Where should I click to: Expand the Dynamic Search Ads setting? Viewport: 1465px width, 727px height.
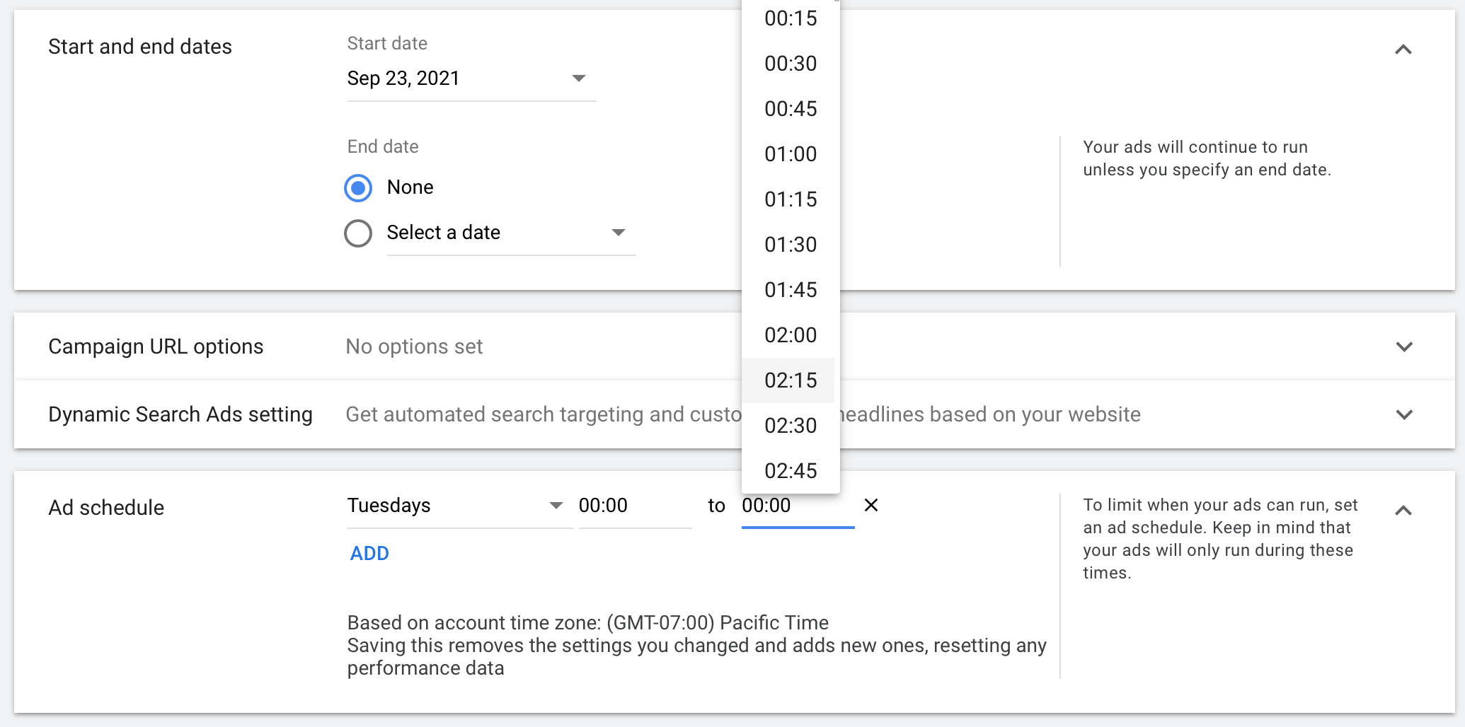pyautogui.click(x=1404, y=414)
